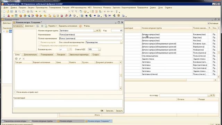The width and height of the screenshot is (222, 125).
Task: Open the Действия dropdown in the Создание dialog
Action: 30,26
